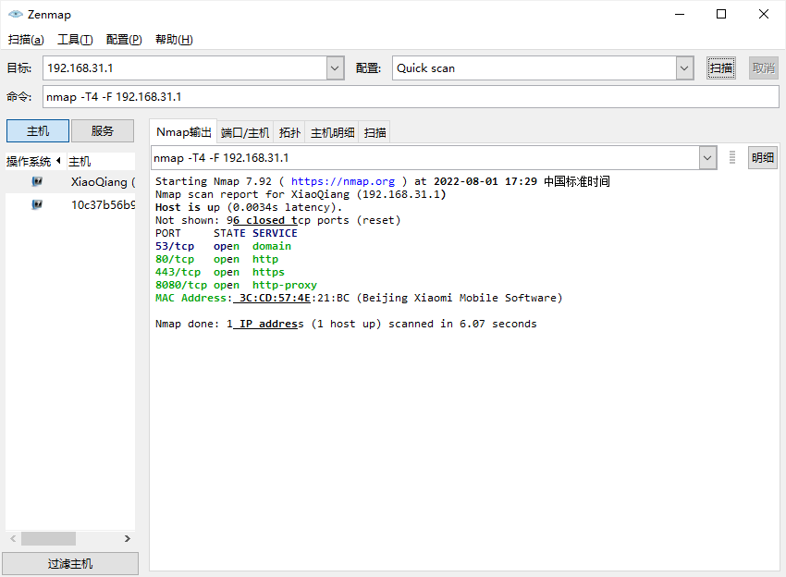This screenshot has width=786, height=577.
Task: Click the 目标 target input field
Action: click(x=185, y=68)
